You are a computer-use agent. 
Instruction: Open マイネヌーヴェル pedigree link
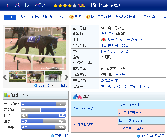(x=131, y=129)
